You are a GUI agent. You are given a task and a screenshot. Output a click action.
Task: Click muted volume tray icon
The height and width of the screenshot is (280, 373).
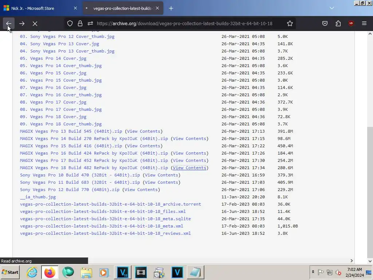(338, 272)
